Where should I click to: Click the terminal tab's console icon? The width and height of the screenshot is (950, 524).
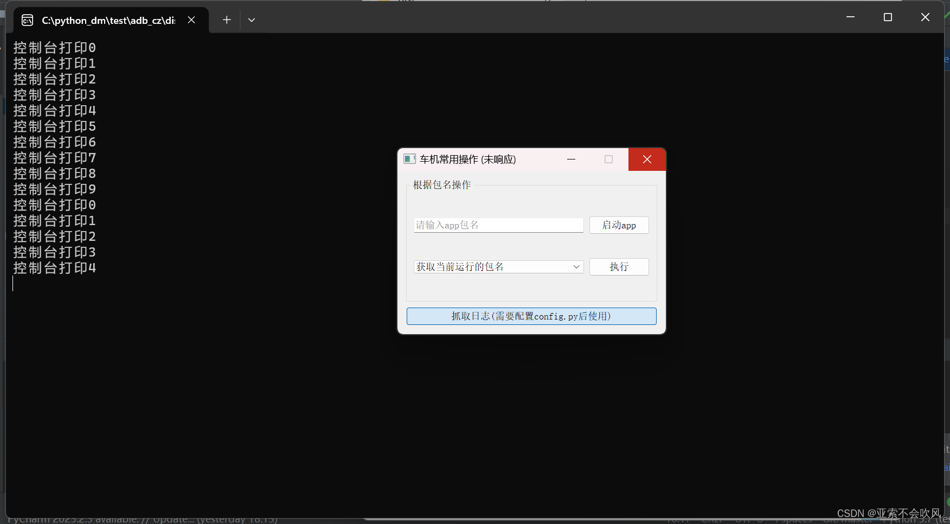pyautogui.click(x=27, y=21)
